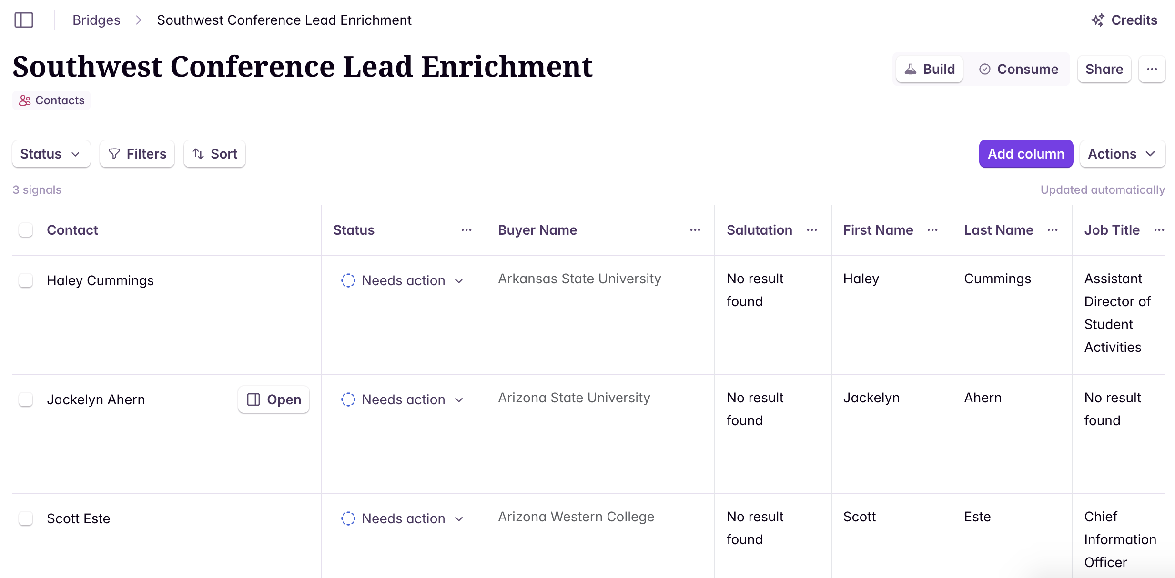This screenshot has width=1175, height=578.
Task: Click the Credits sparkle icon
Action: pyautogui.click(x=1098, y=20)
